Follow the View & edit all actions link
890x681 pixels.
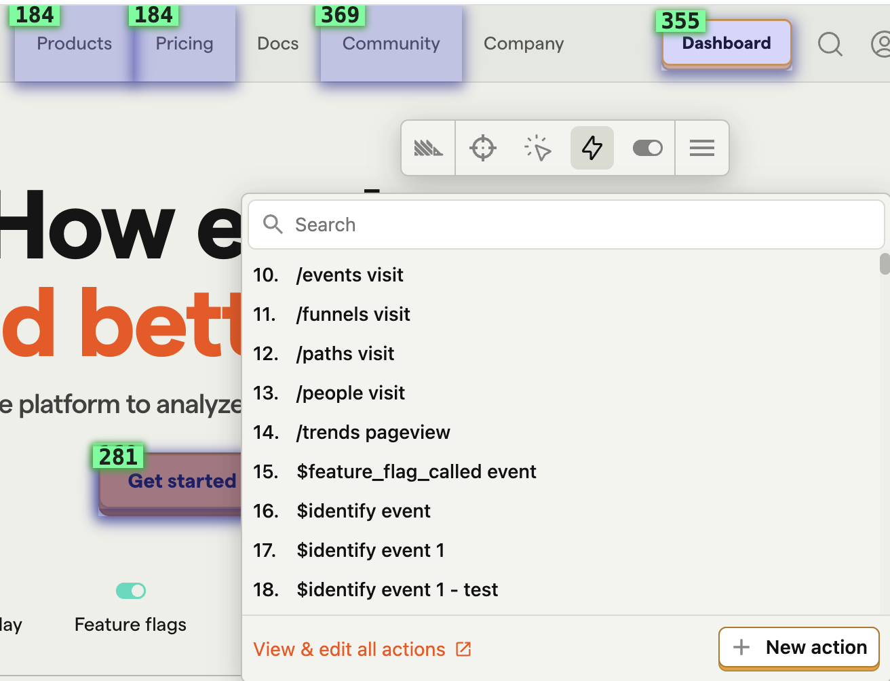349,649
